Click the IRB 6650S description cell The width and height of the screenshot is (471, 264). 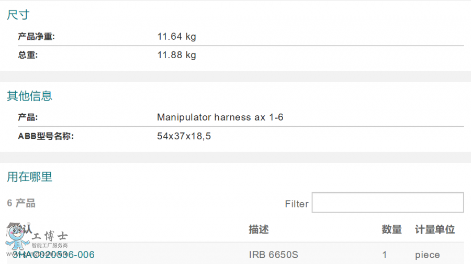[273, 255]
